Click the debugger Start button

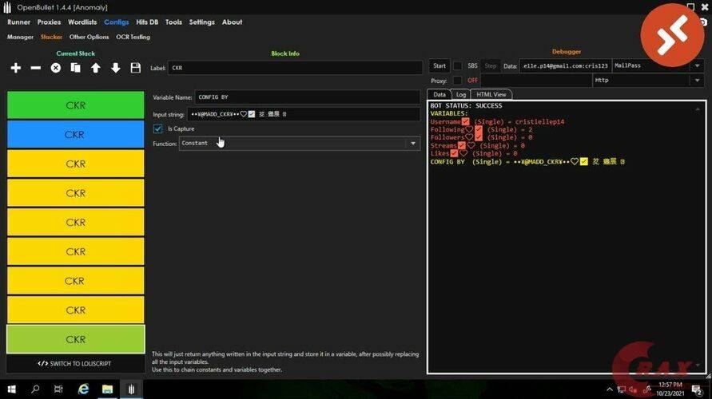[x=439, y=65]
